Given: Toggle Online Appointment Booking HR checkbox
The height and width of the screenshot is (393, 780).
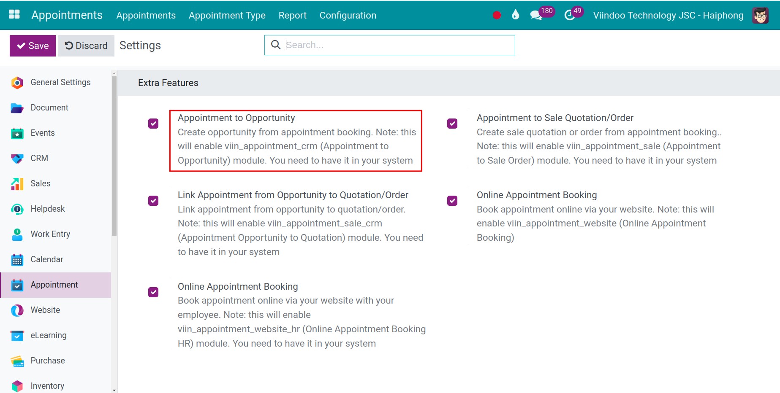Looking at the screenshot, I should click(x=153, y=292).
